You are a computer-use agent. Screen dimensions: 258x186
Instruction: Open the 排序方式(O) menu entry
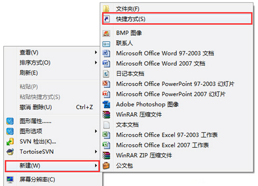(52, 63)
